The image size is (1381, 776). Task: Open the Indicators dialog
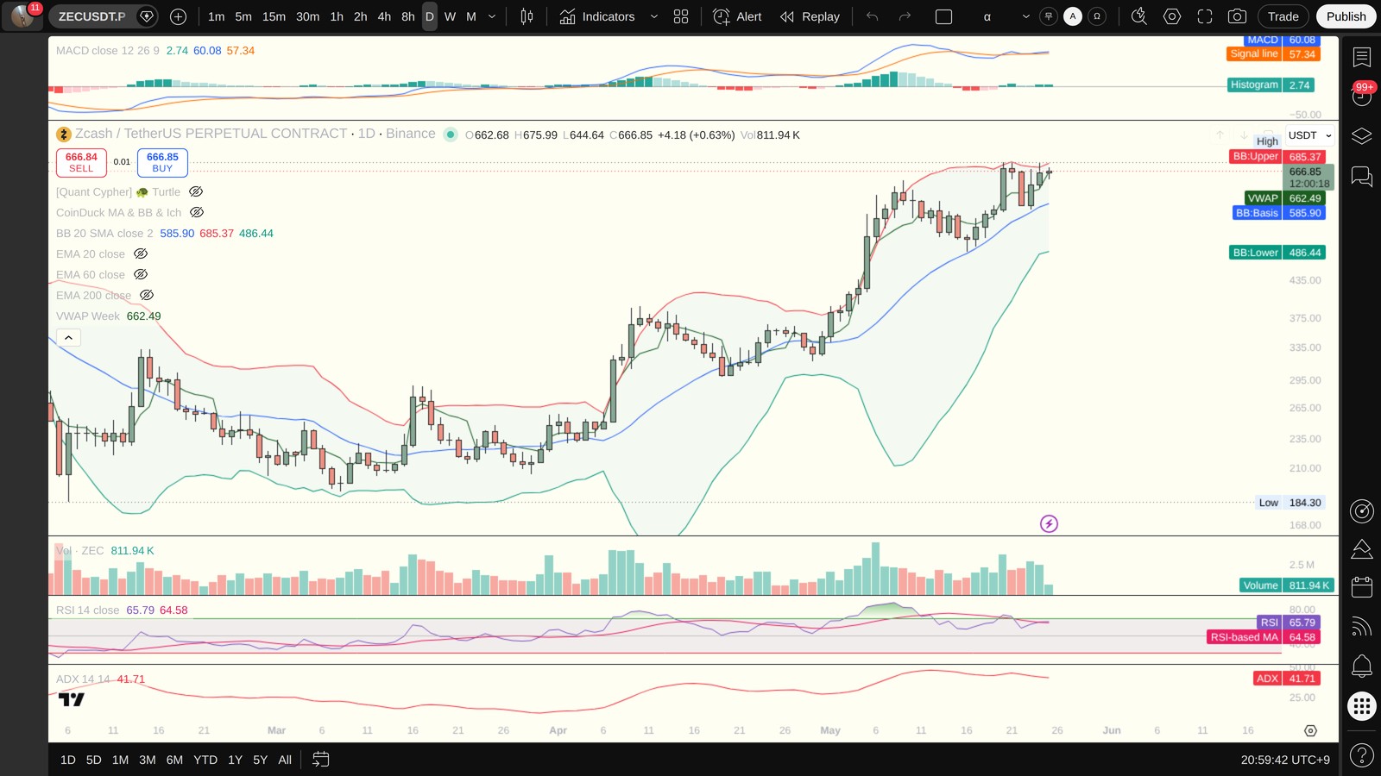tap(597, 16)
